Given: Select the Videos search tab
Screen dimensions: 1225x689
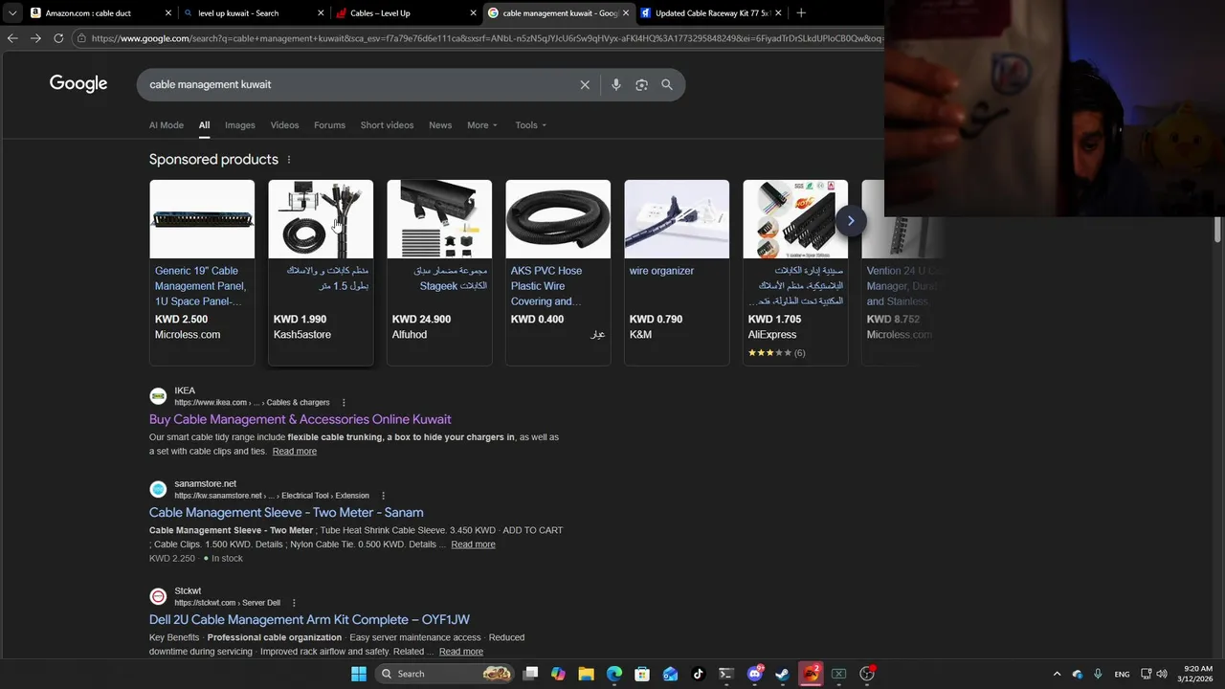Looking at the screenshot, I should click(x=284, y=125).
